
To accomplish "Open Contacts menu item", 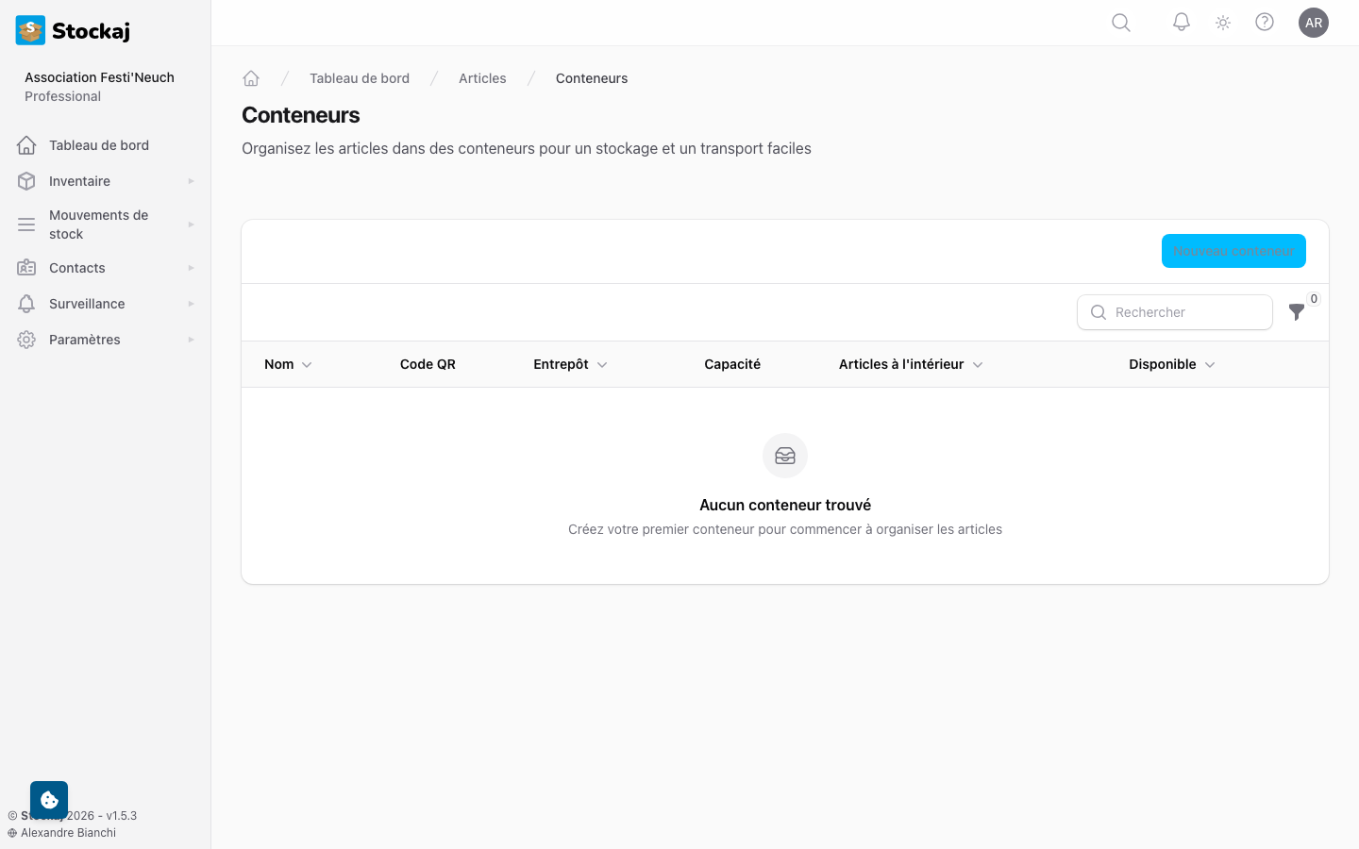I will [105, 268].
